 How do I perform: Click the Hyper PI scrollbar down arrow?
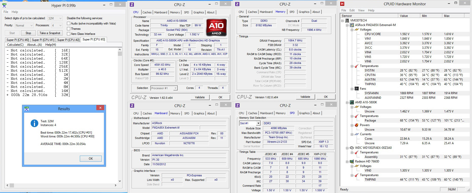pyautogui.click(x=120, y=181)
